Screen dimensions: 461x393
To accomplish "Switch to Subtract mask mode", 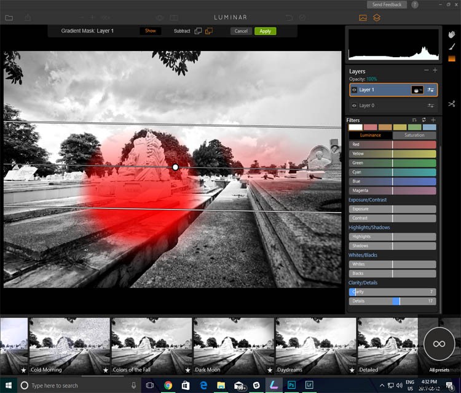I will [x=182, y=31].
